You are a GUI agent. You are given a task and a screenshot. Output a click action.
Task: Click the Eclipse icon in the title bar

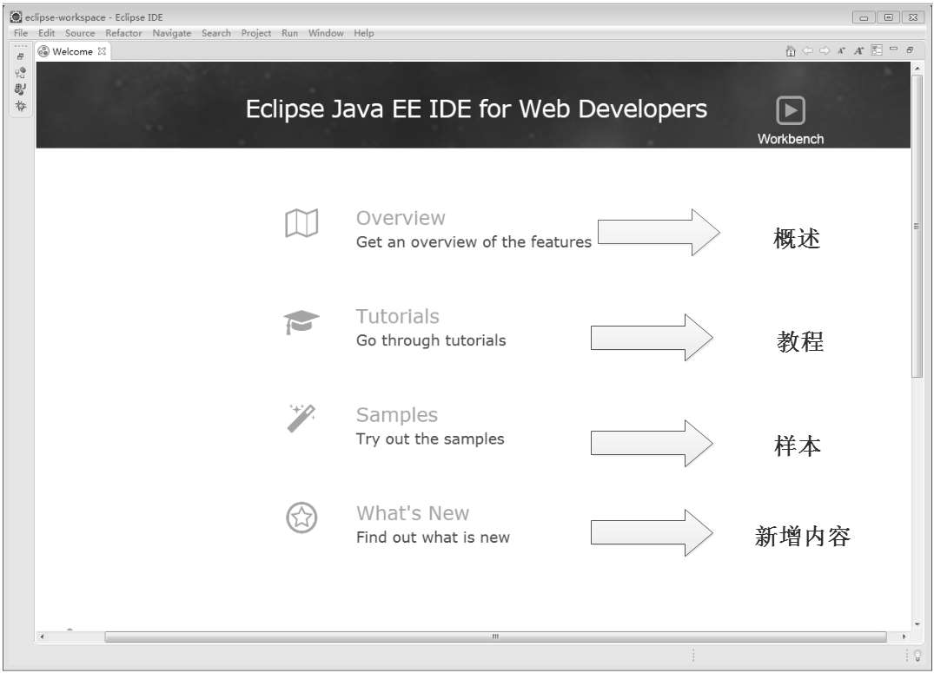[x=16, y=16]
